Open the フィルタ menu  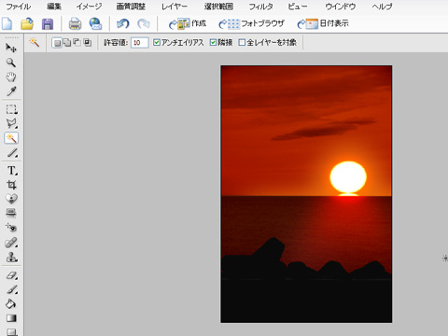260,7
